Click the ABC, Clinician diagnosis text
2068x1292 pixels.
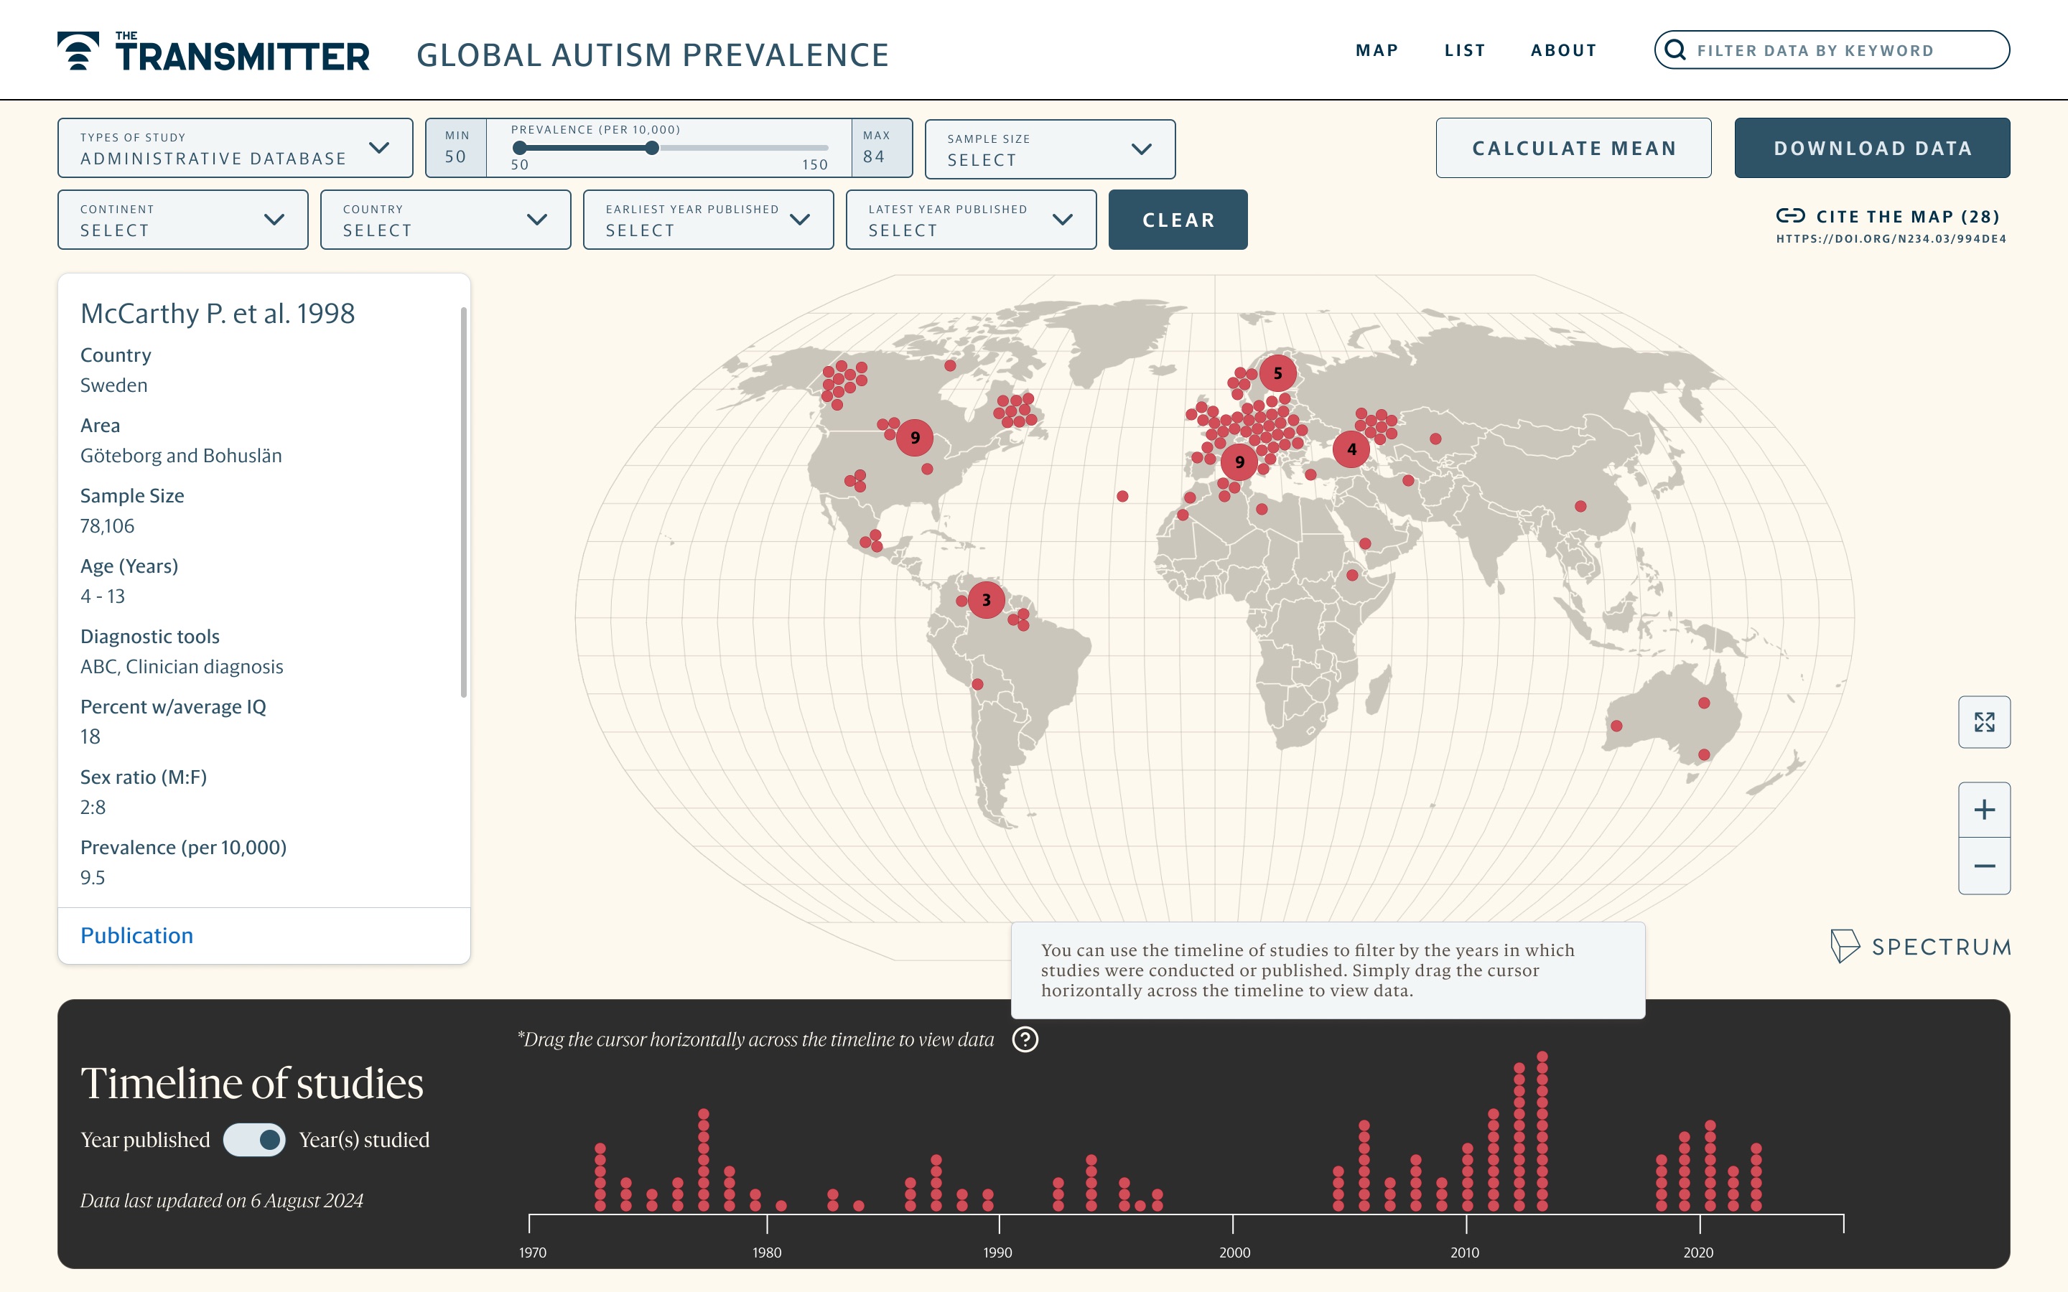point(181,667)
